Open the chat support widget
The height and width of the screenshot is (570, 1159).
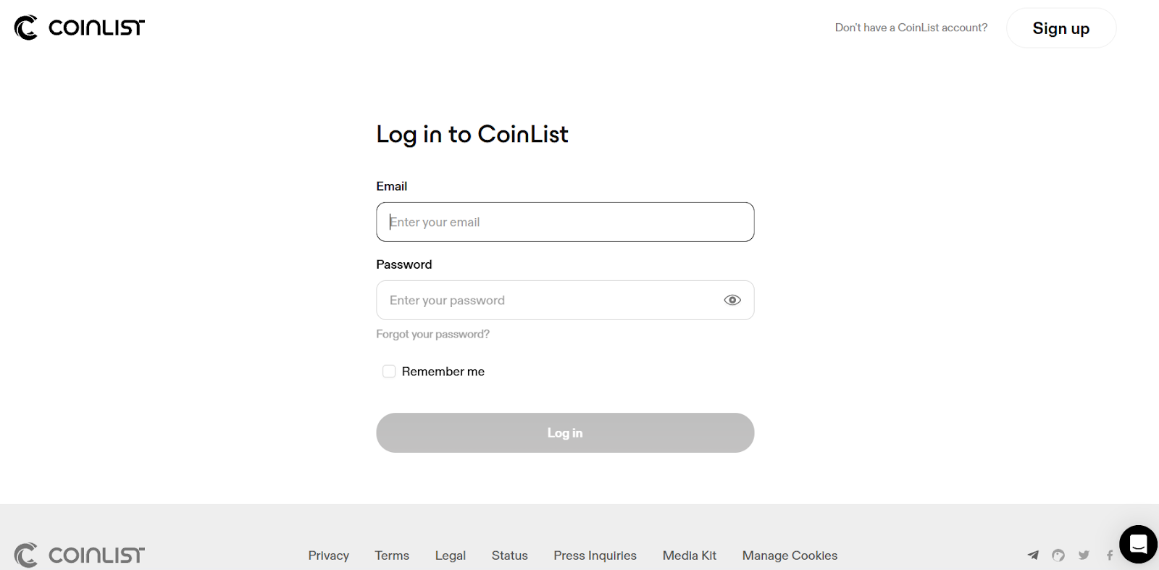pyautogui.click(x=1137, y=543)
